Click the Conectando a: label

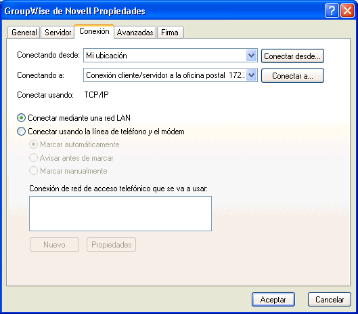click(41, 75)
